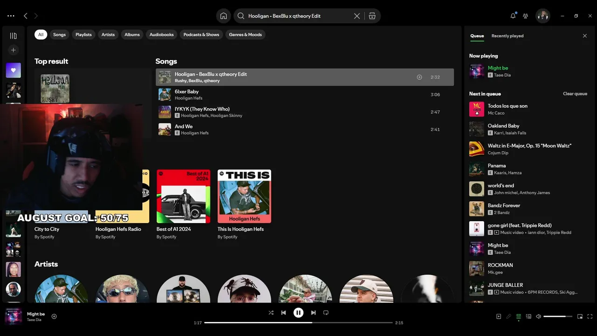Go back with the left arrow

point(26,16)
